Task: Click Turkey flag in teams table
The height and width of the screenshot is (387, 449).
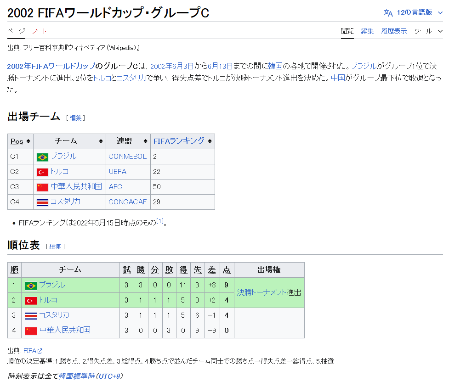Action: pyautogui.click(x=42, y=172)
